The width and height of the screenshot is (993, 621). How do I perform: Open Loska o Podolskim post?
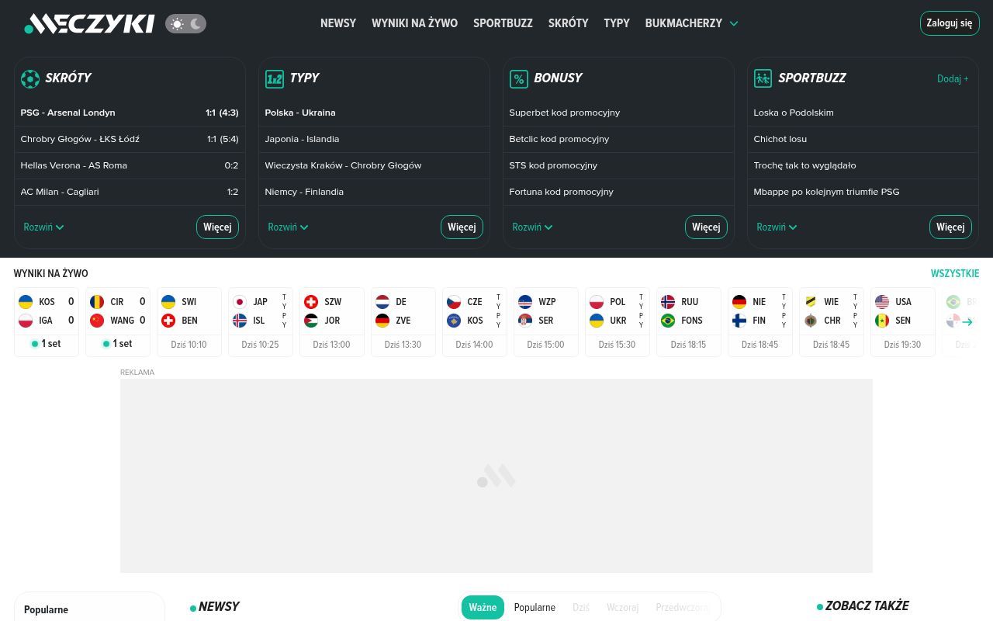click(x=863, y=113)
